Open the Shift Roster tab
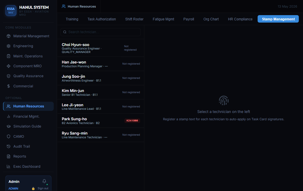 click(134, 19)
